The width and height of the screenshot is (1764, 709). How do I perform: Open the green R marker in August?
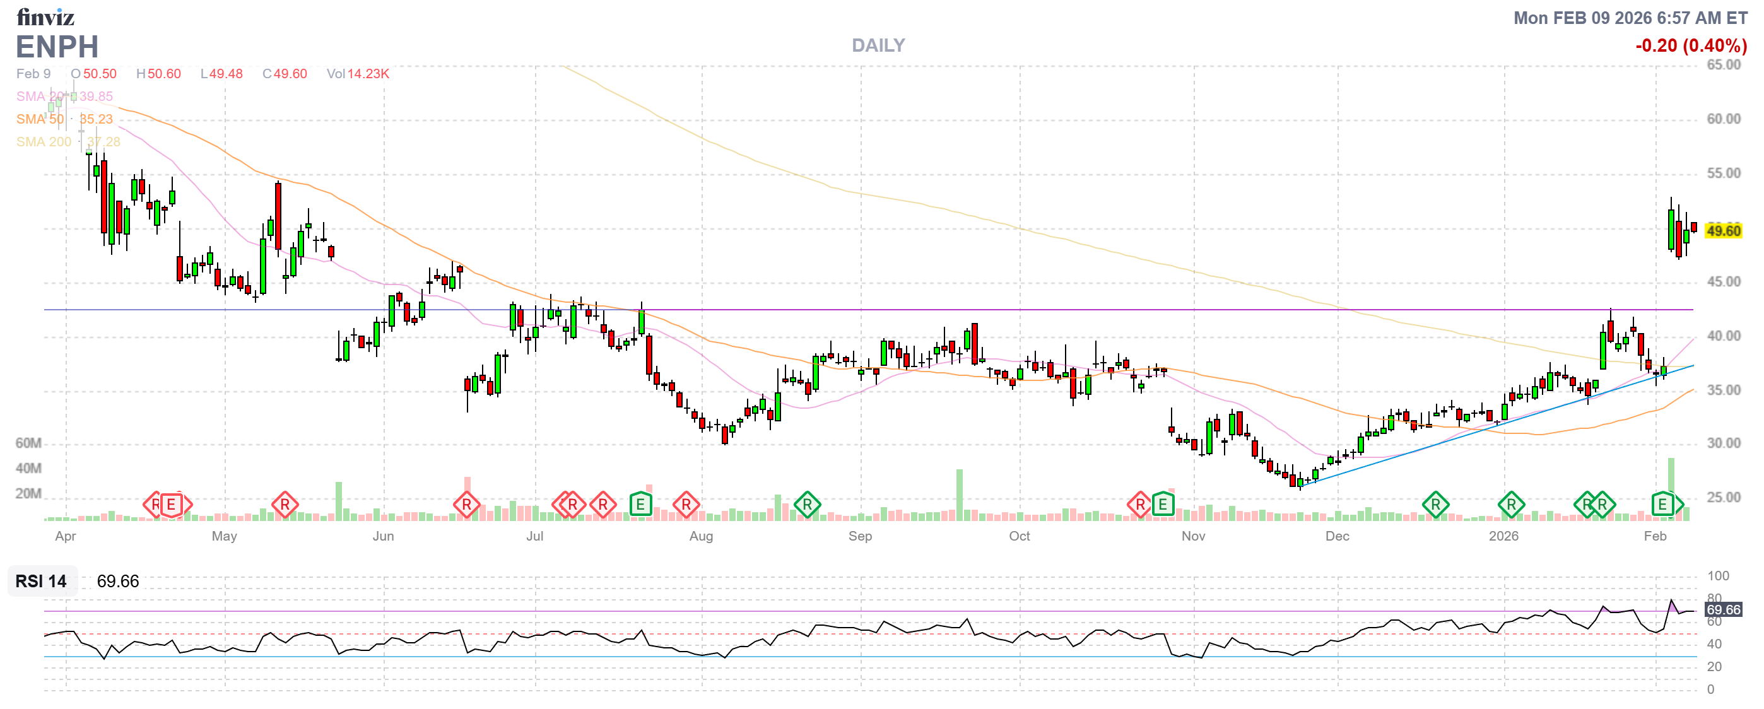point(808,505)
